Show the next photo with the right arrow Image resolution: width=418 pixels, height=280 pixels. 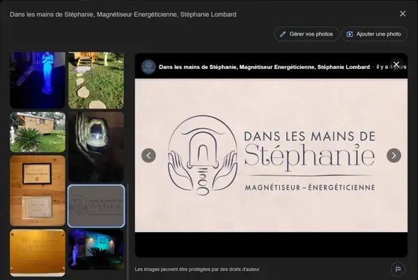[x=394, y=155]
